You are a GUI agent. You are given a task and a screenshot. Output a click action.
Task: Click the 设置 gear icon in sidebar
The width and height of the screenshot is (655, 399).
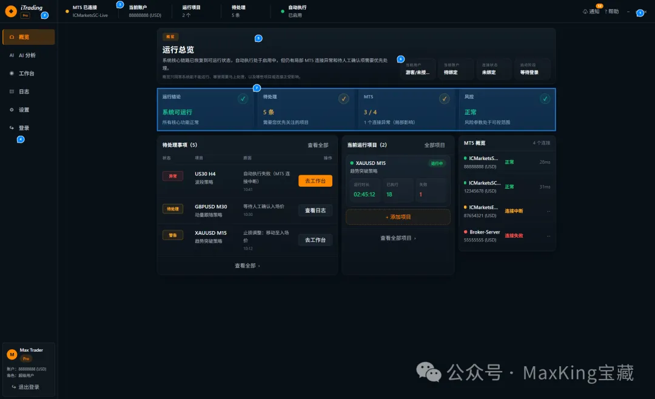12,110
